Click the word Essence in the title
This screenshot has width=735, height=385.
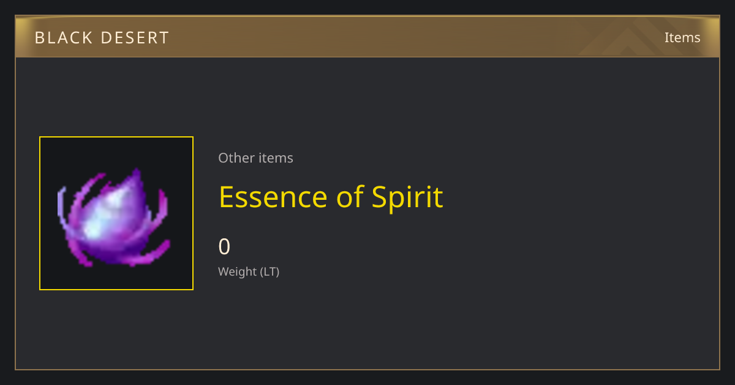point(274,197)
